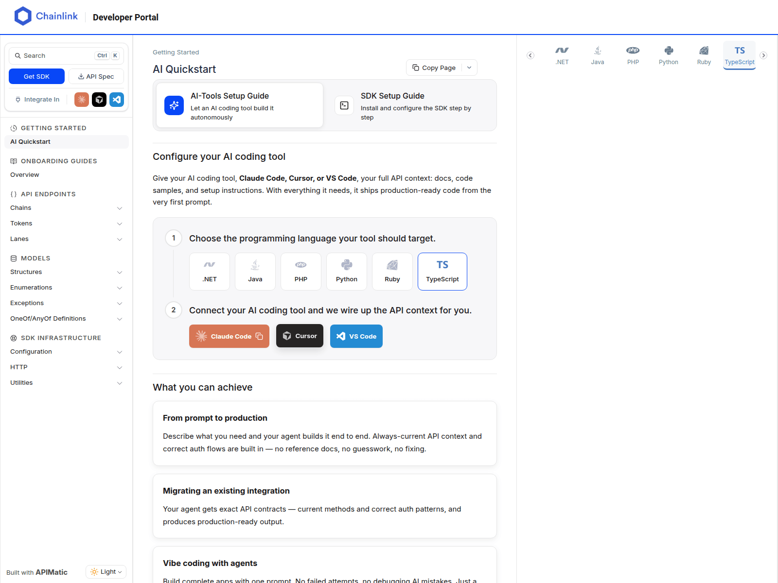This screenshot has width=778, height=583.
Task: Select PHP in the top language bar
Action: (633, 55)
